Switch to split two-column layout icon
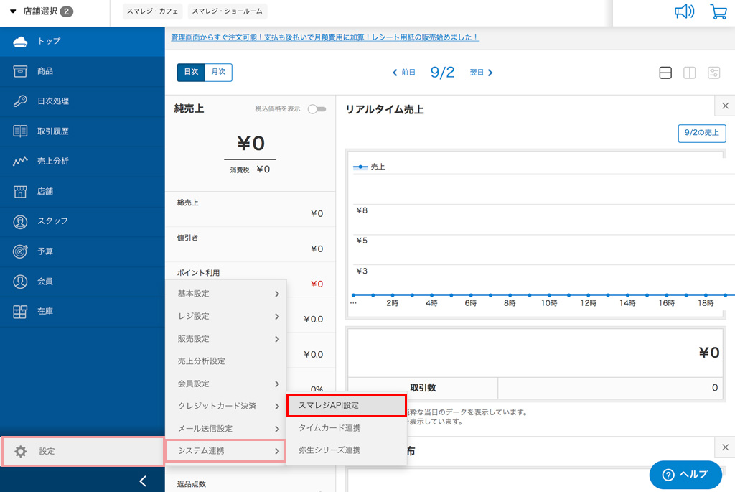Viewport: 735px width, 492px height. pyautogui.click(x=689, y=73)
